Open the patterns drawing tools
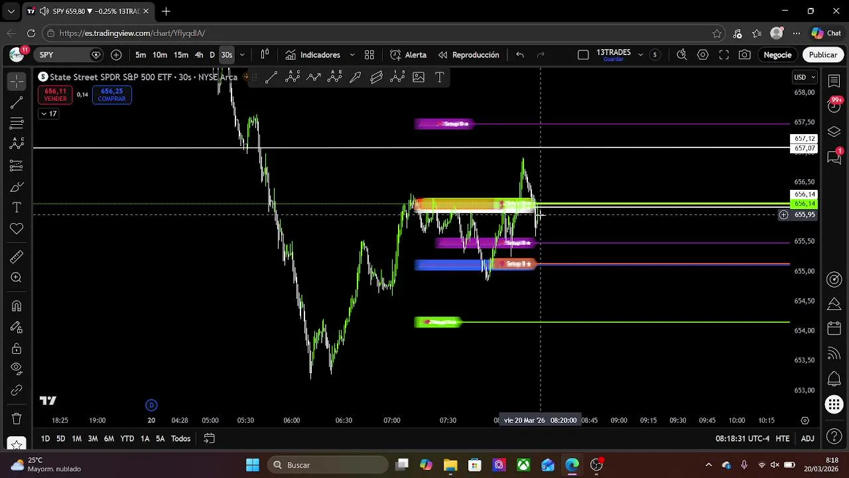This screenshot has width=849, height=478. (17, 144)
